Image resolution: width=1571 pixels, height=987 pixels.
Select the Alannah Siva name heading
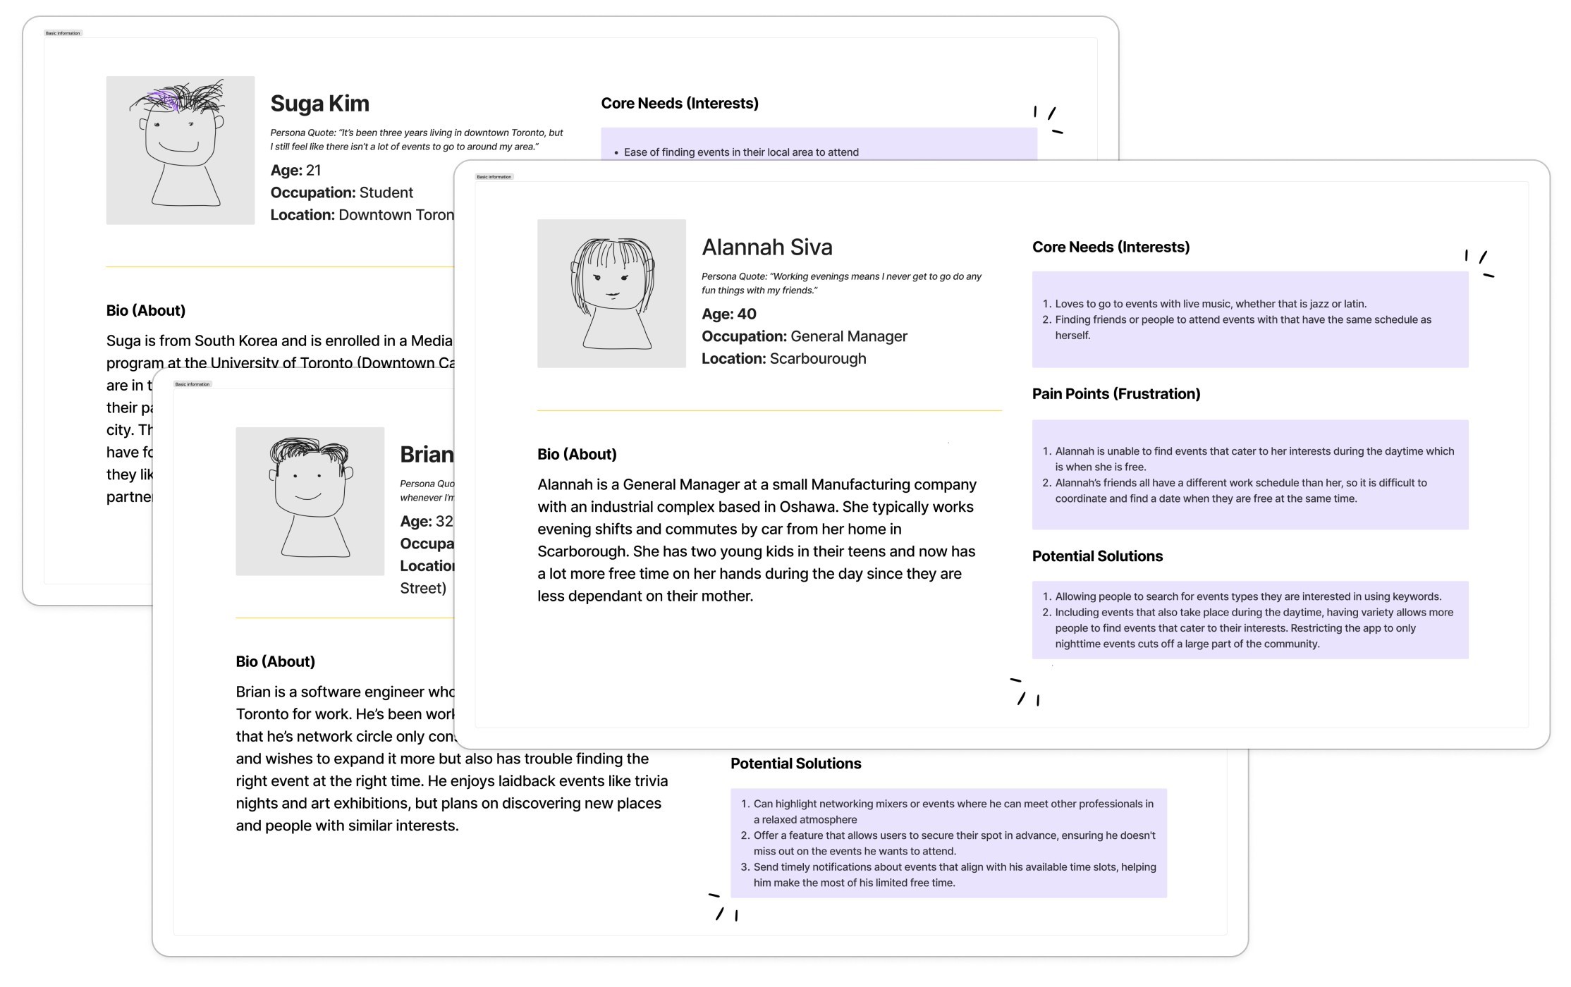tap(766, 247)
